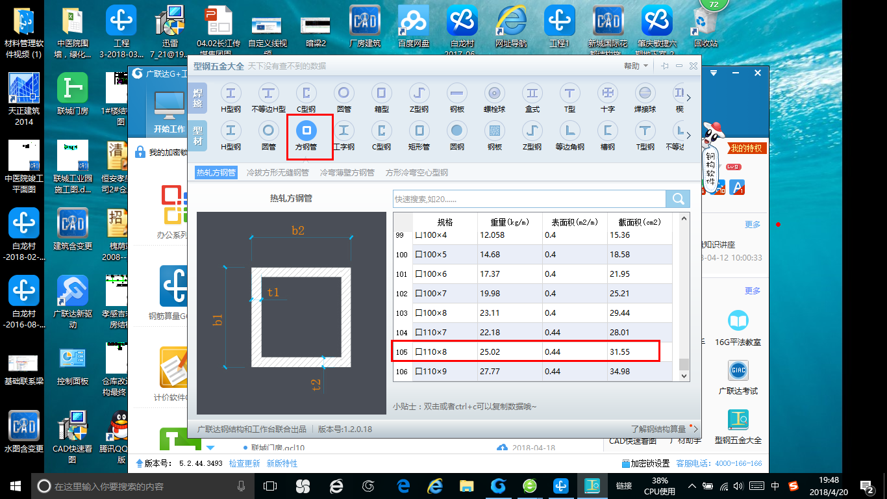The width and height of the screenshot is (887, 499).
Task: Select 钢板 in the 型材 row
Action: [x=495, y=136]
